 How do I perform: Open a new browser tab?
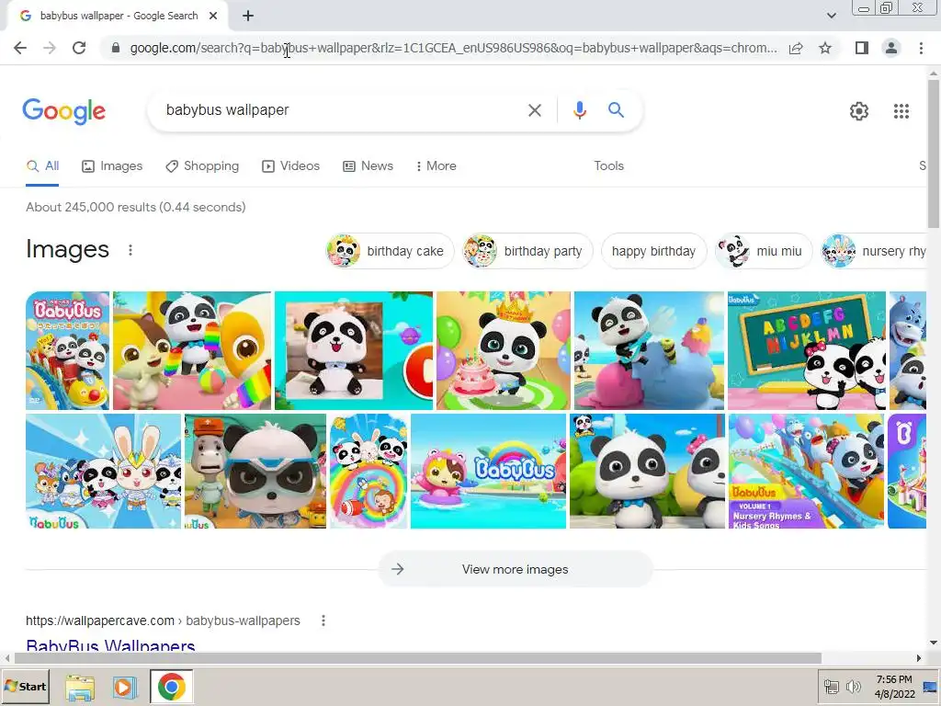[x=248, y=16]
